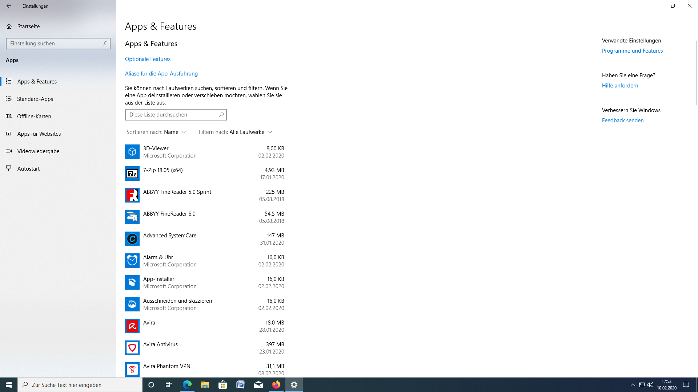
Task: Open Task View in the taskbar
Action: (x=169, y=385)
